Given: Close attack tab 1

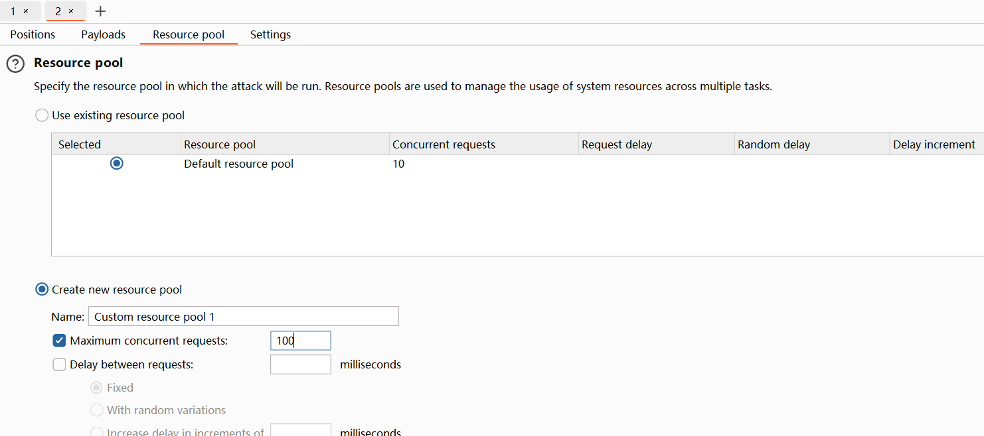Looking at the screenshot, I should tap(26, 11).
